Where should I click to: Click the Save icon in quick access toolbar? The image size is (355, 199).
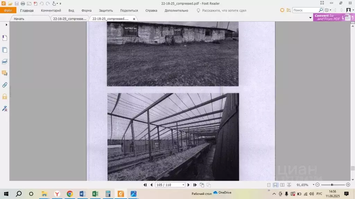(x=17, y=3)
